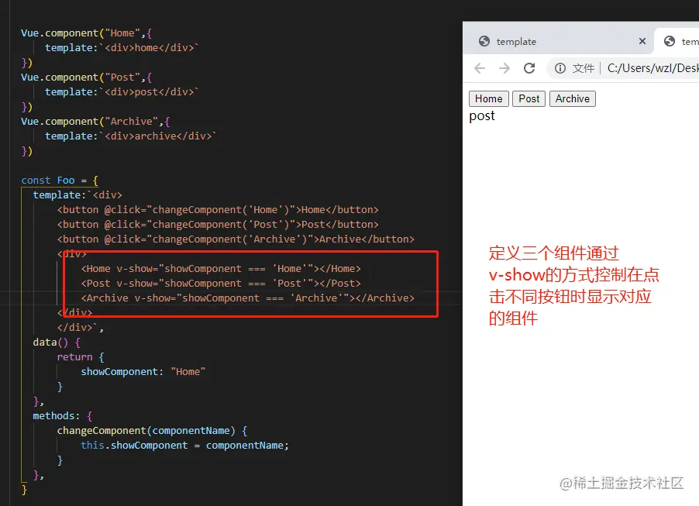
Task: Switch to the second partially visible tab
Action: coord(677,41)
